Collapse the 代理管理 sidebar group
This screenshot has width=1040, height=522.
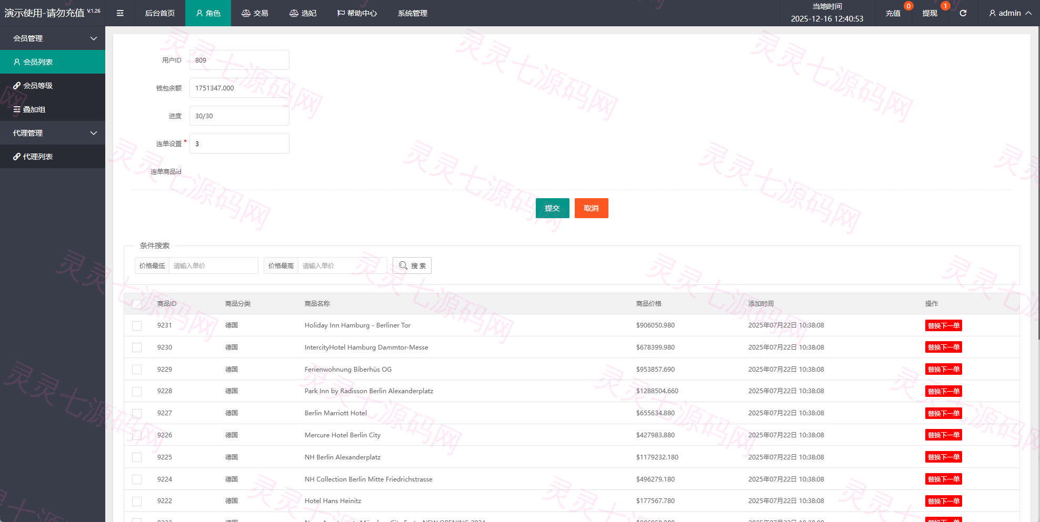click(x=53, y=132)
